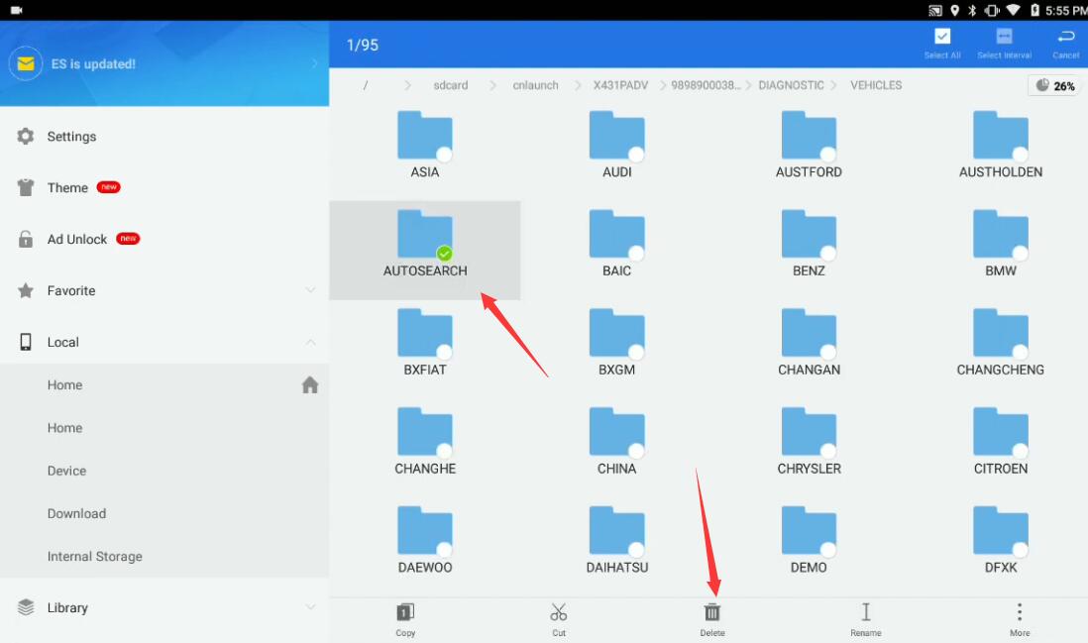Rename the selected AUTOSEARCH folder
1088x643 pixels.
coord(865,618)
